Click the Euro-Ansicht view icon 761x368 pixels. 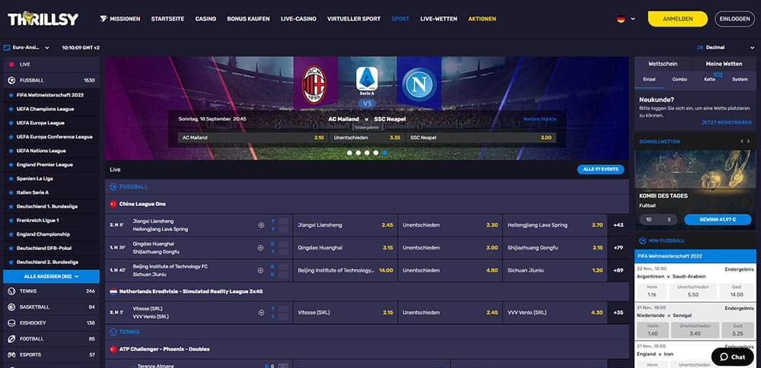(x=7, y=47)
